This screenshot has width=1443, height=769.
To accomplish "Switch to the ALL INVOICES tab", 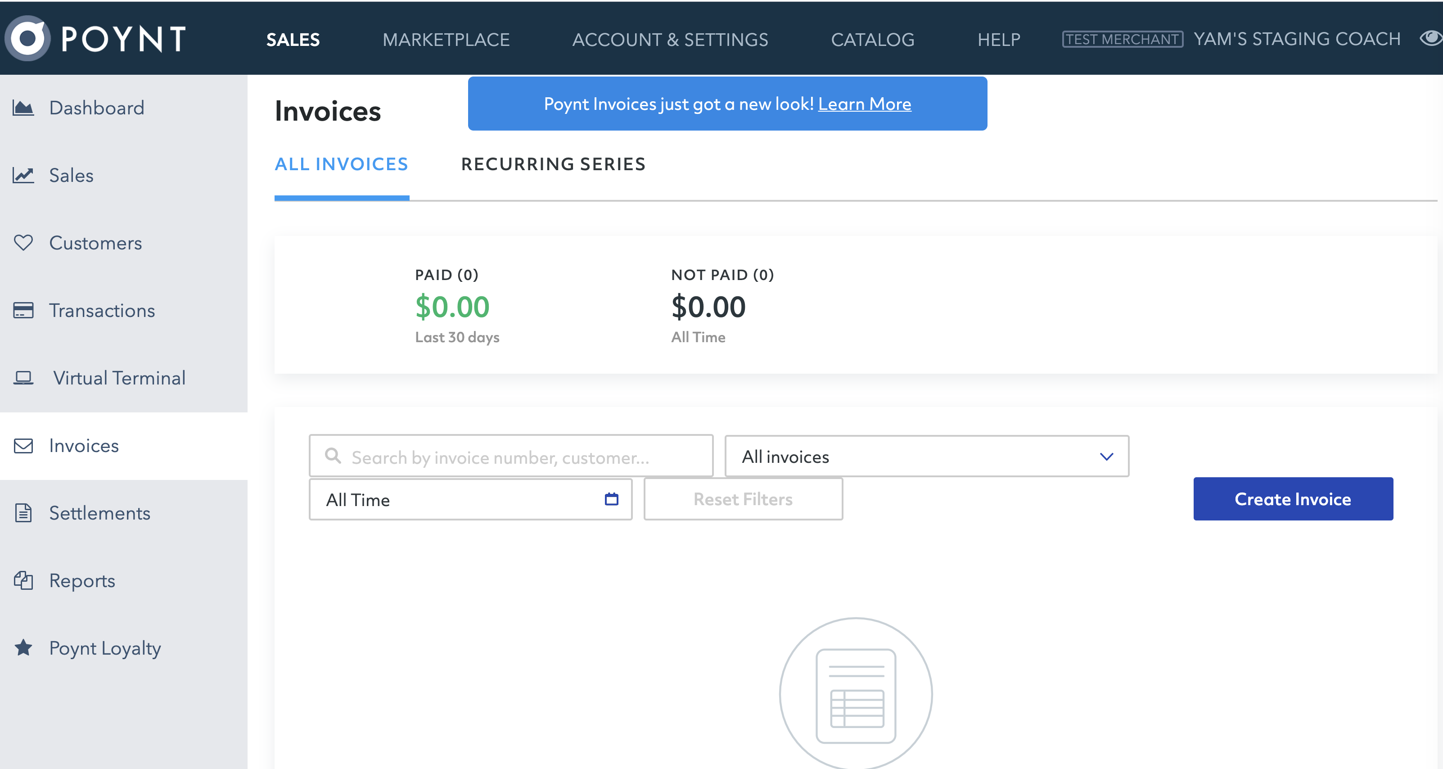I will click(x=342, y=164).
